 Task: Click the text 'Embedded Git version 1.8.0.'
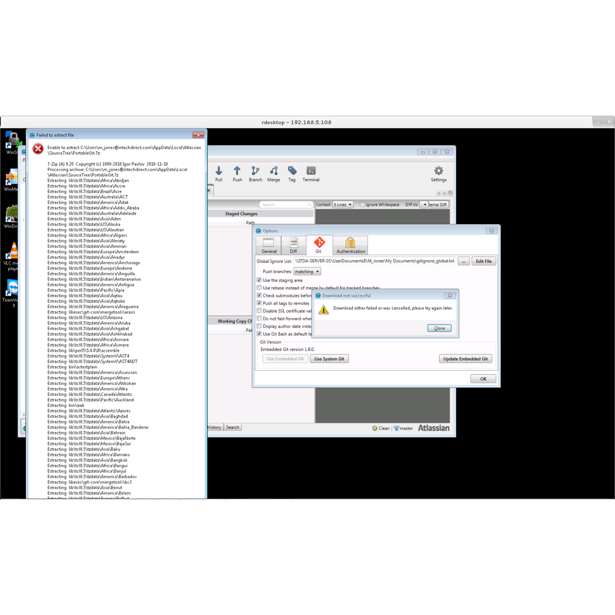point(287,349)
